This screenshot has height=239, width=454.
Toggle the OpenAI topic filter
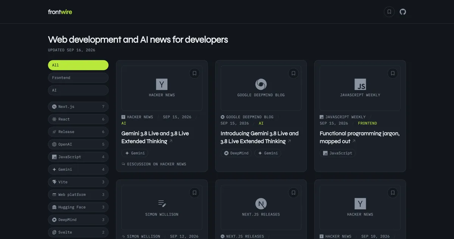coord(78,144)
